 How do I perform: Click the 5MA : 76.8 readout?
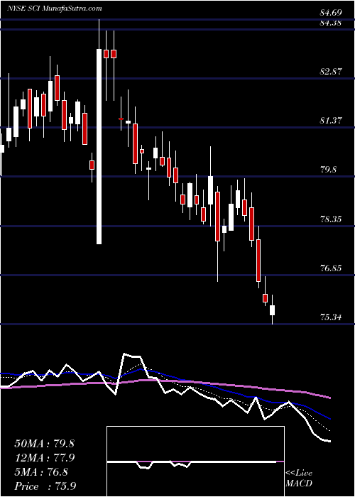[41, 472]
